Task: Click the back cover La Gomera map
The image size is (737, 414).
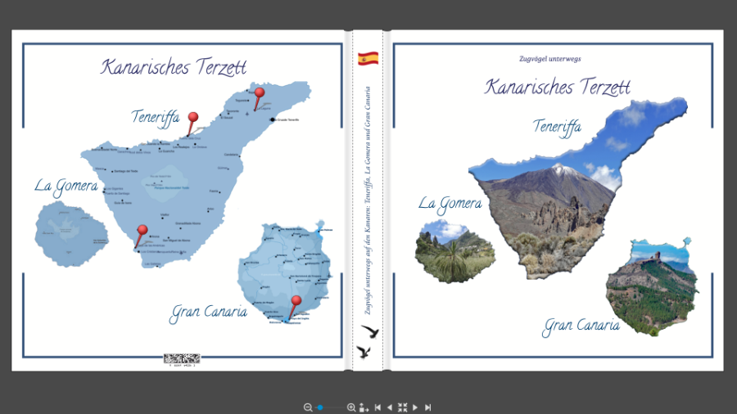Action: click(71, 234)
